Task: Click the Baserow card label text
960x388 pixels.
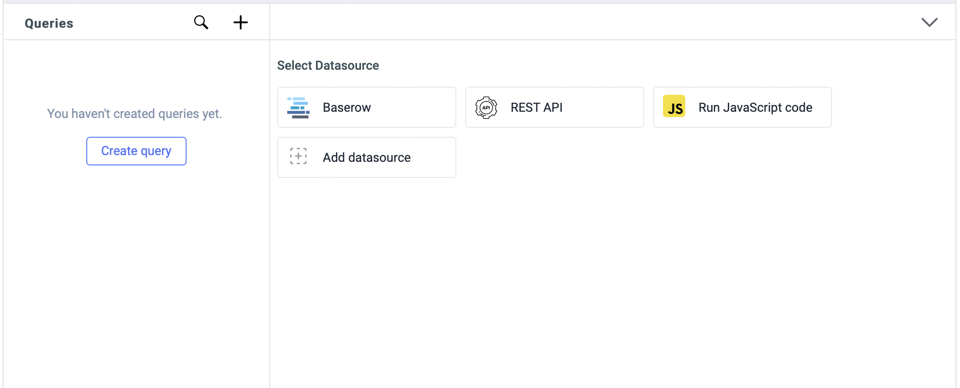Action: (x=347, y=107)
